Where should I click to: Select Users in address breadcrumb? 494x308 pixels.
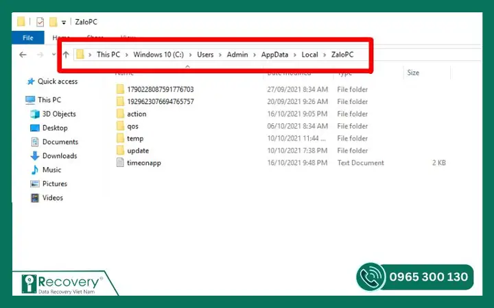coord(205,54)
